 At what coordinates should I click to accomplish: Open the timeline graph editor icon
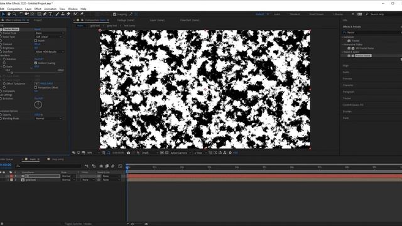pyautogui.click(x=120, y=166)
